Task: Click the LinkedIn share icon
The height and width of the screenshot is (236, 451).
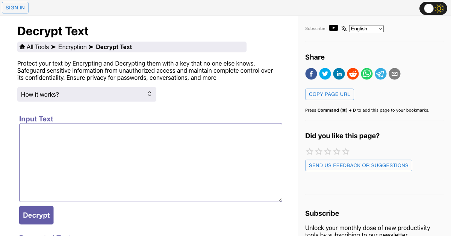Action: [339, 74]
